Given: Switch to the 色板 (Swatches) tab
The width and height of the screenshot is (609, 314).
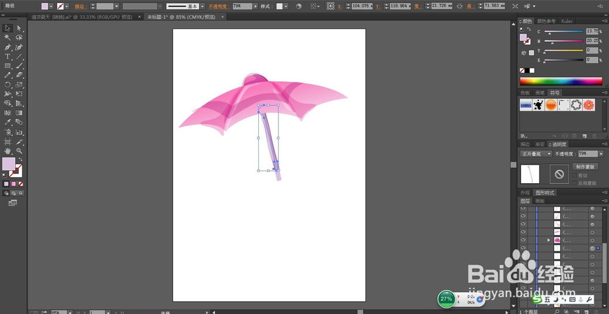Looking at the screenshot, I should (525, 92).
